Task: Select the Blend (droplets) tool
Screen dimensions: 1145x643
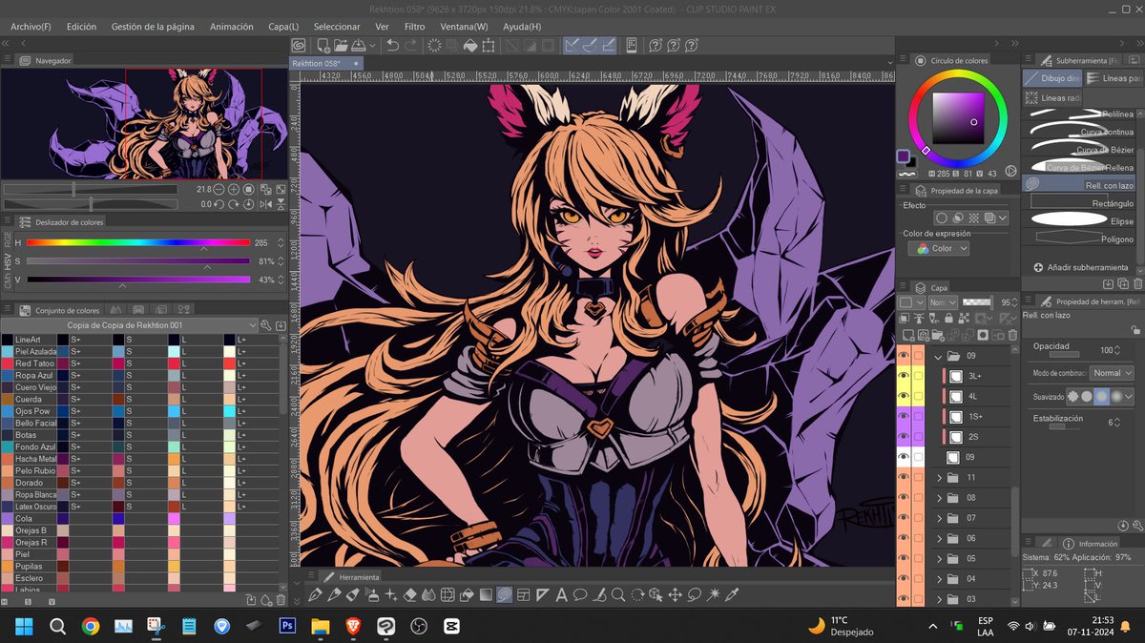Action: [428, 594]
